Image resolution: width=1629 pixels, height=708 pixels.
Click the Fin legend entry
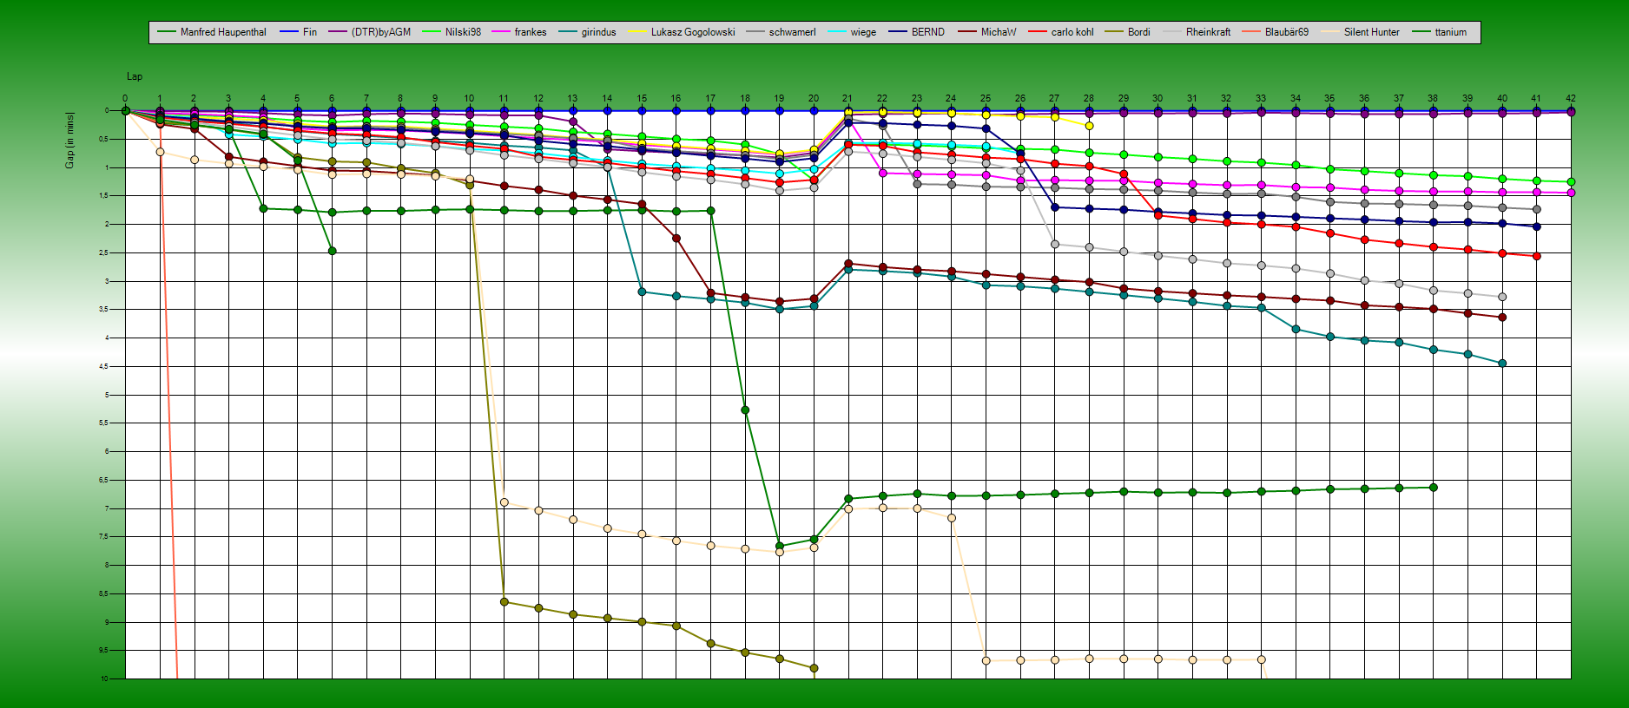pos(310,32)
